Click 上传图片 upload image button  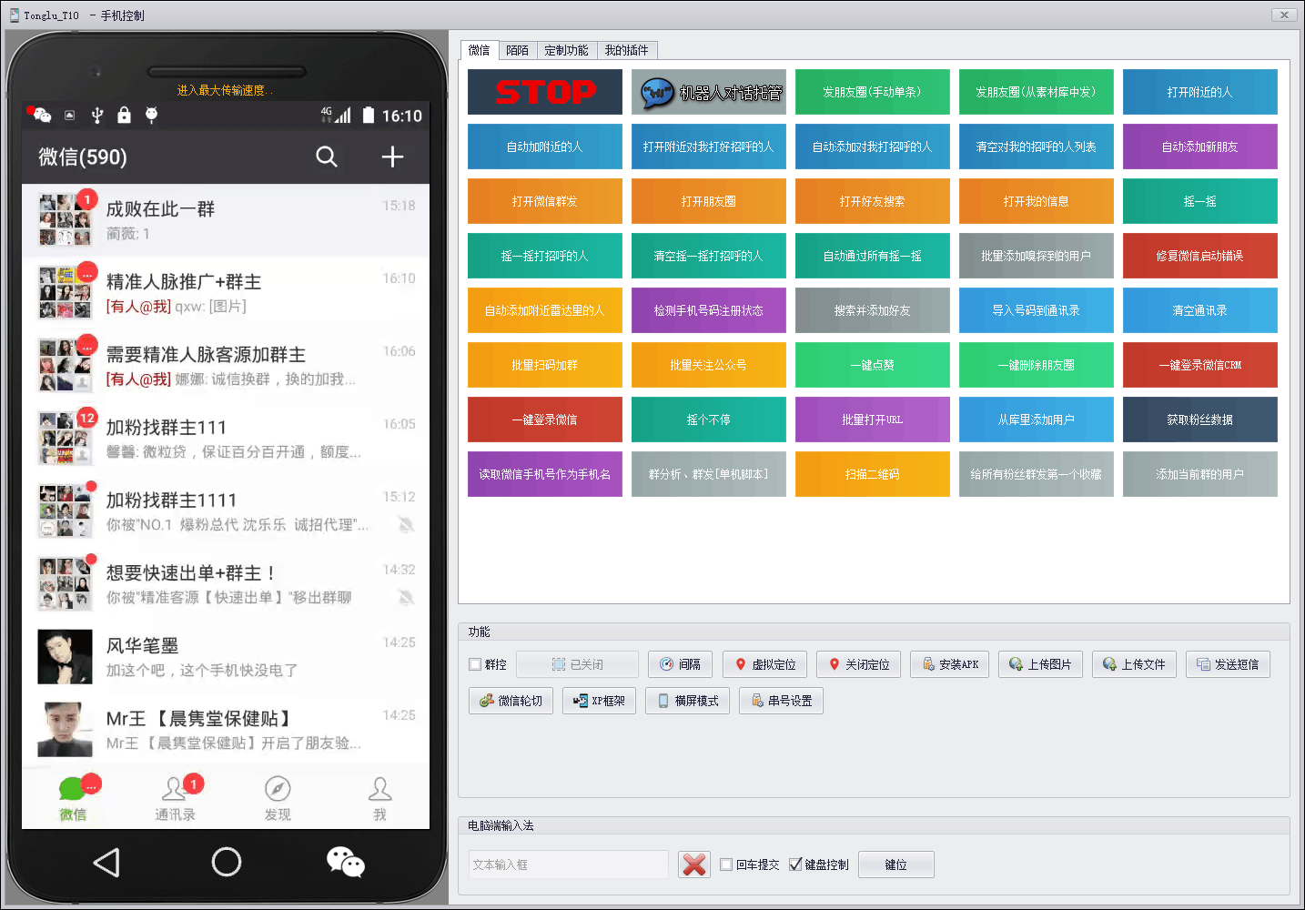(1040, 664)
